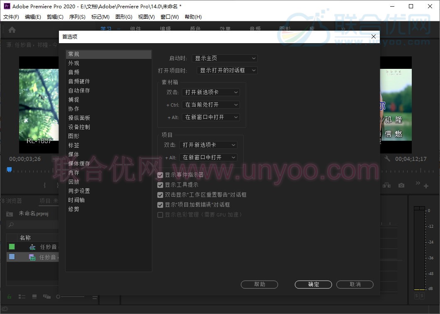Click the plus Button Editor icon
This screenshot has width=440, height=314.
(x=426, y=186)
